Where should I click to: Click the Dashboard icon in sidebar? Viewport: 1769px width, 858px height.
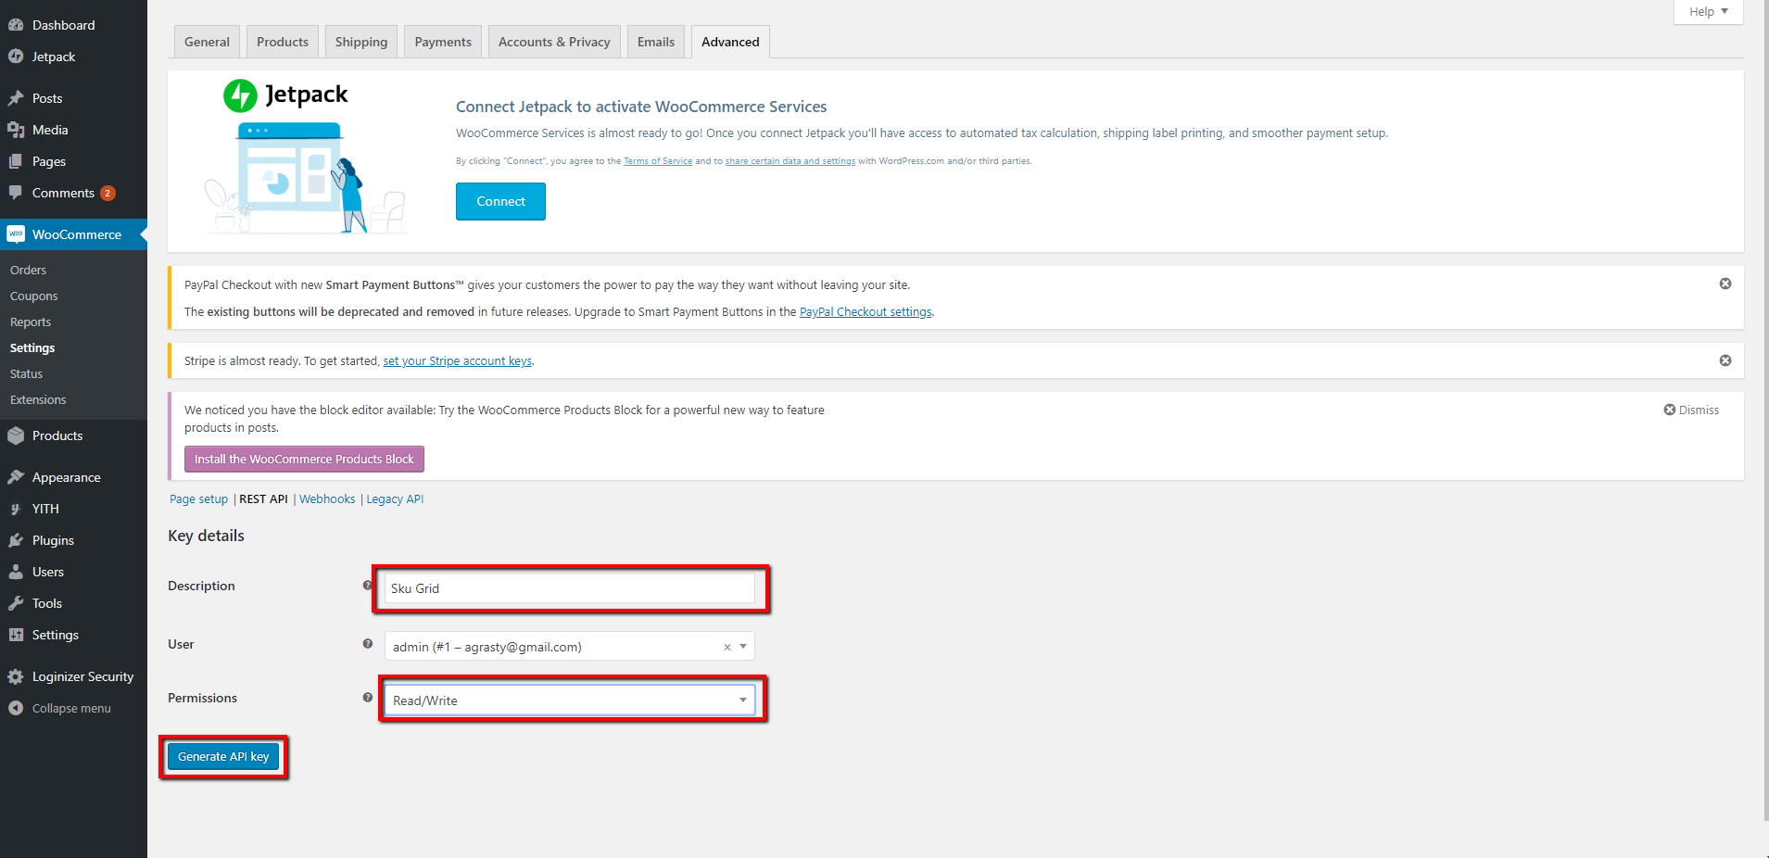[16, 25]
